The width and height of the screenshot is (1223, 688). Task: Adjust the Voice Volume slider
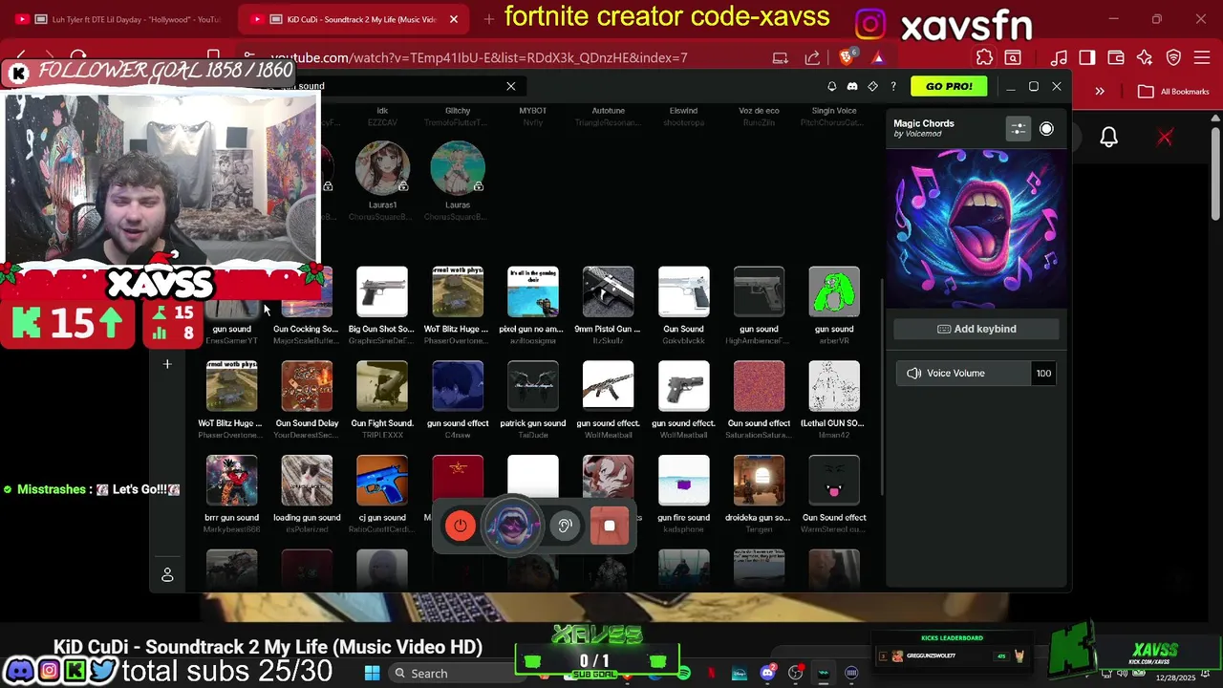[x=963, y=374]
